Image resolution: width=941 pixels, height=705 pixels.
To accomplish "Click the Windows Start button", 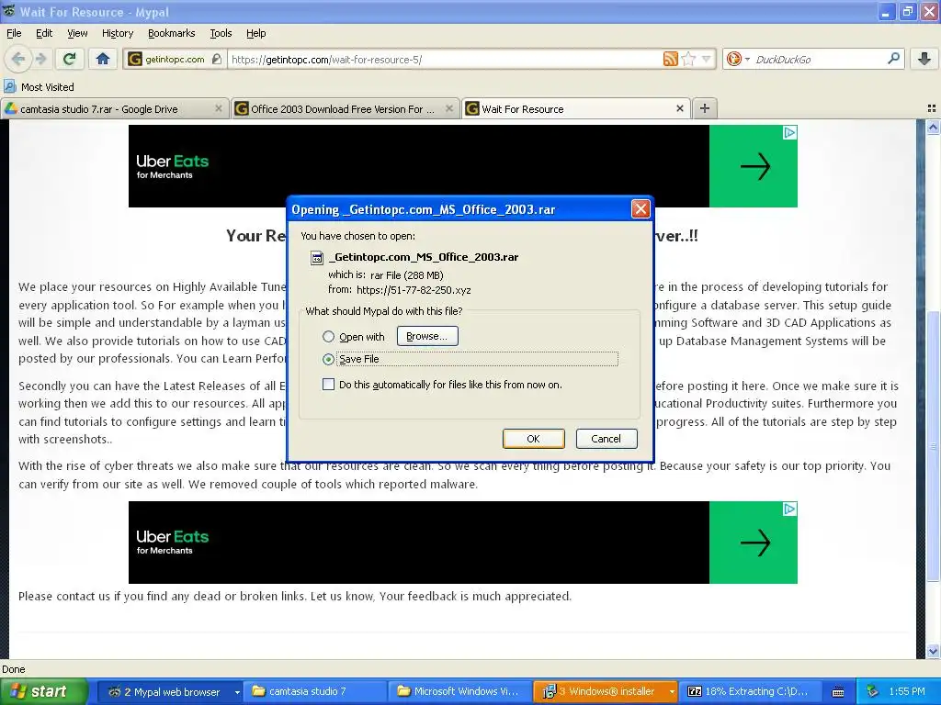I will 43,691.
